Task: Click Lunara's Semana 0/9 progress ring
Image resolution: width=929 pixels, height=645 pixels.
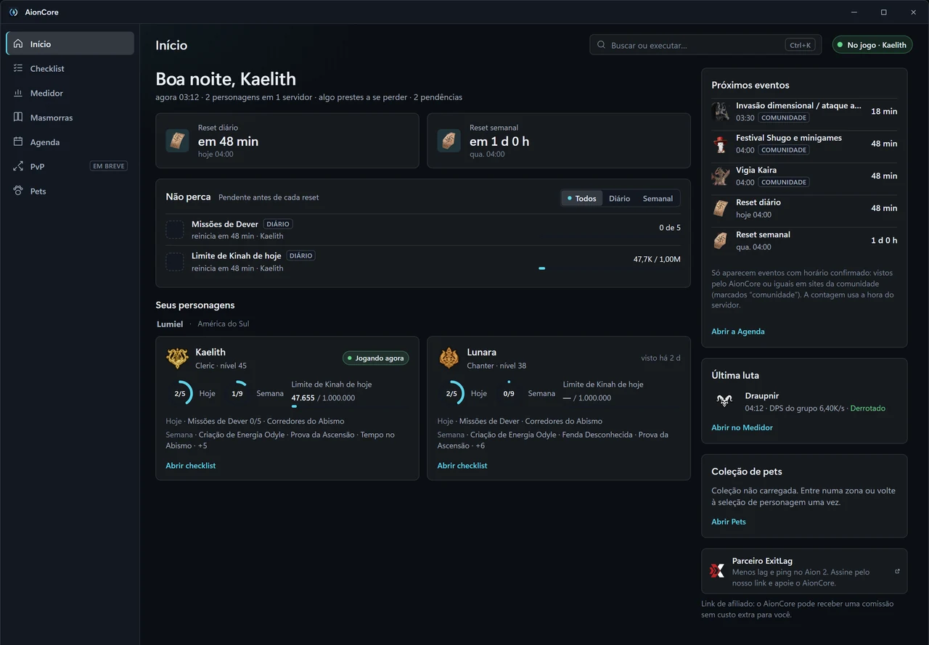Action: pyautogui.click(x=509, y=393)
